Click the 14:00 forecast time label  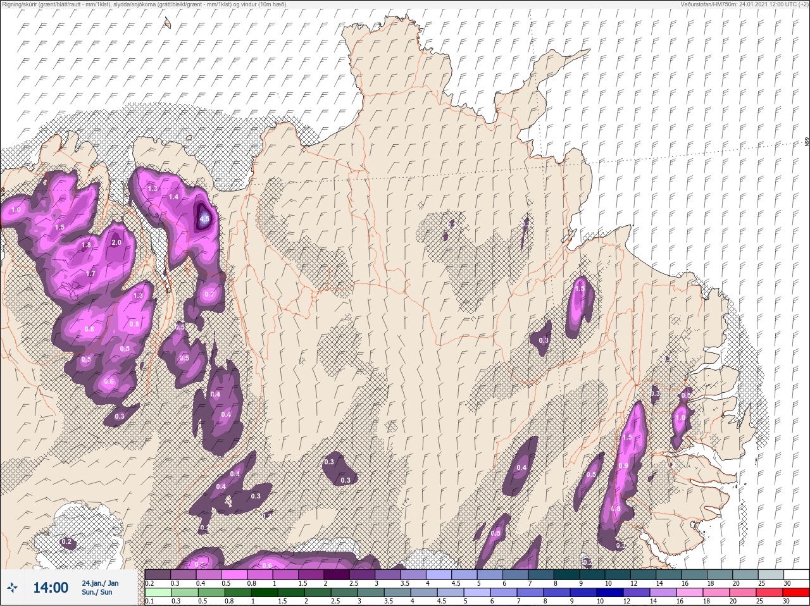point(51,588)
